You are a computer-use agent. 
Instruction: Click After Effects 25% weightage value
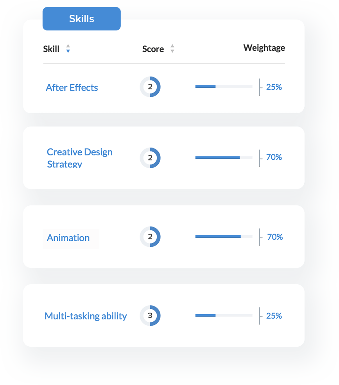[x=274, y=87]
